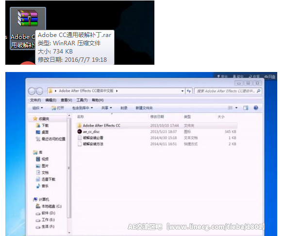285x236 pixels.
Task: Click the date 2014/4/30 15:18
Action: pyautogui.click(x=164, y=138)
